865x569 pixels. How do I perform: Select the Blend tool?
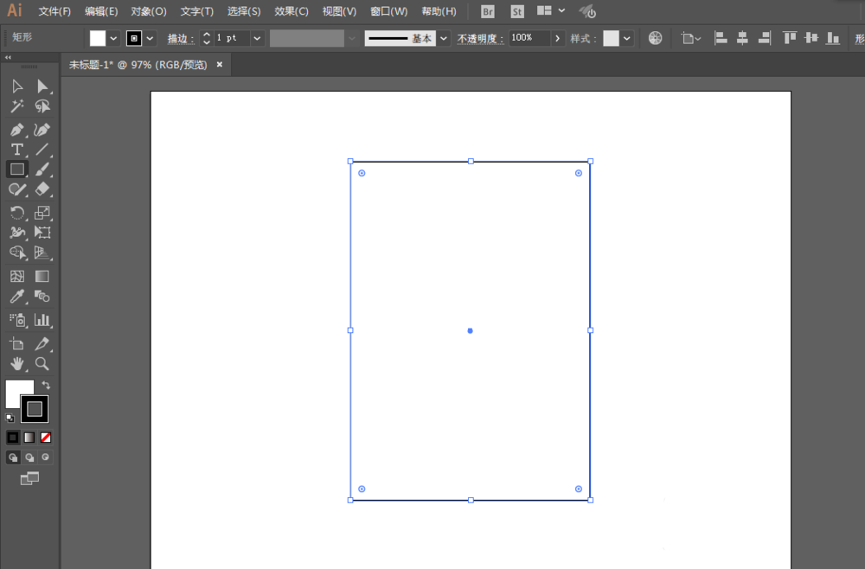click(42, 297)
